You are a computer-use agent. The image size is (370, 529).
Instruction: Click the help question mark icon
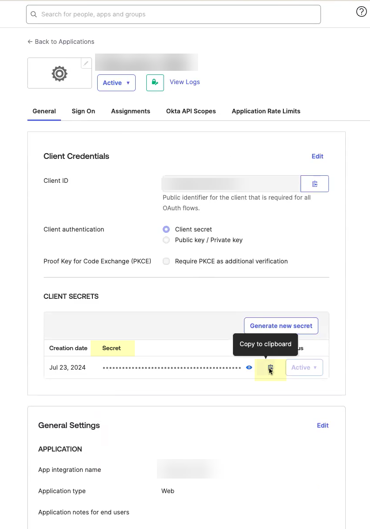[x=361, y=12]
